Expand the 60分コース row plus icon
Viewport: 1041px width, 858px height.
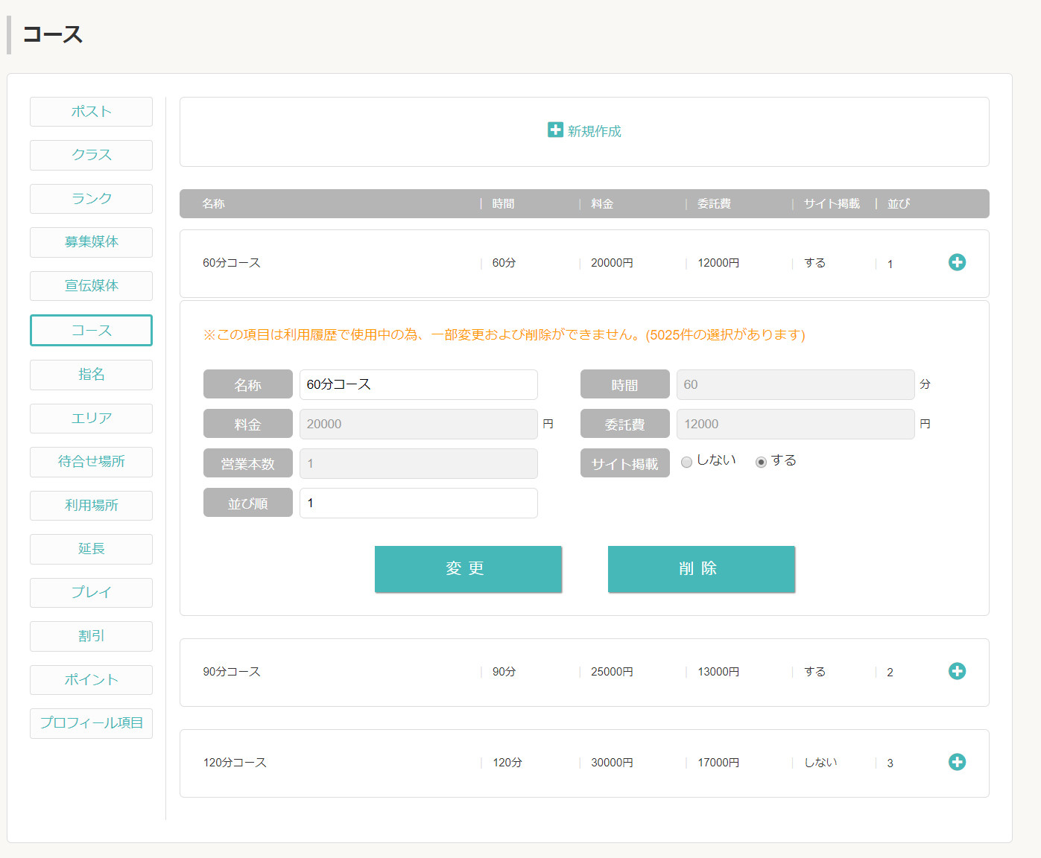point(957,262)
